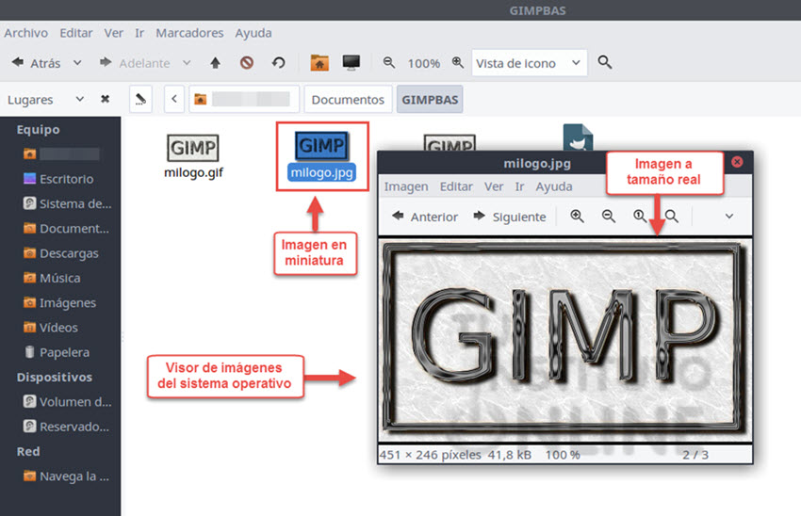Click the file manager search magnifier icon
The width and height of the screenshot is (801, 516).
(x=605, y=62)
